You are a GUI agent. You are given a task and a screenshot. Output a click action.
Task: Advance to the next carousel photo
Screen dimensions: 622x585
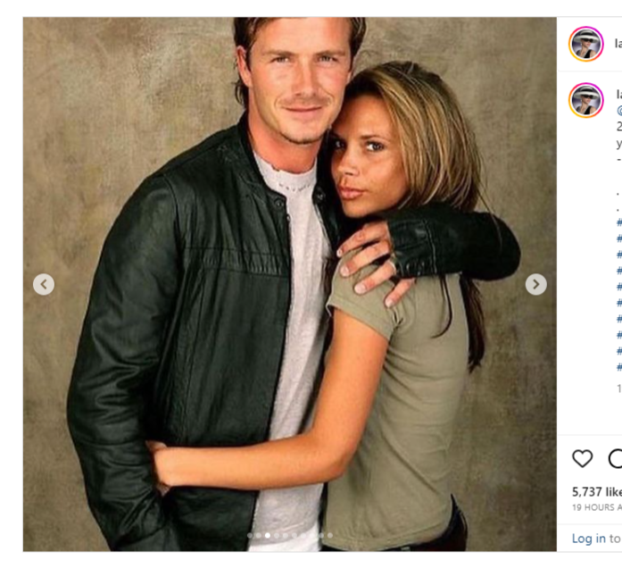[x=536, y=284]
